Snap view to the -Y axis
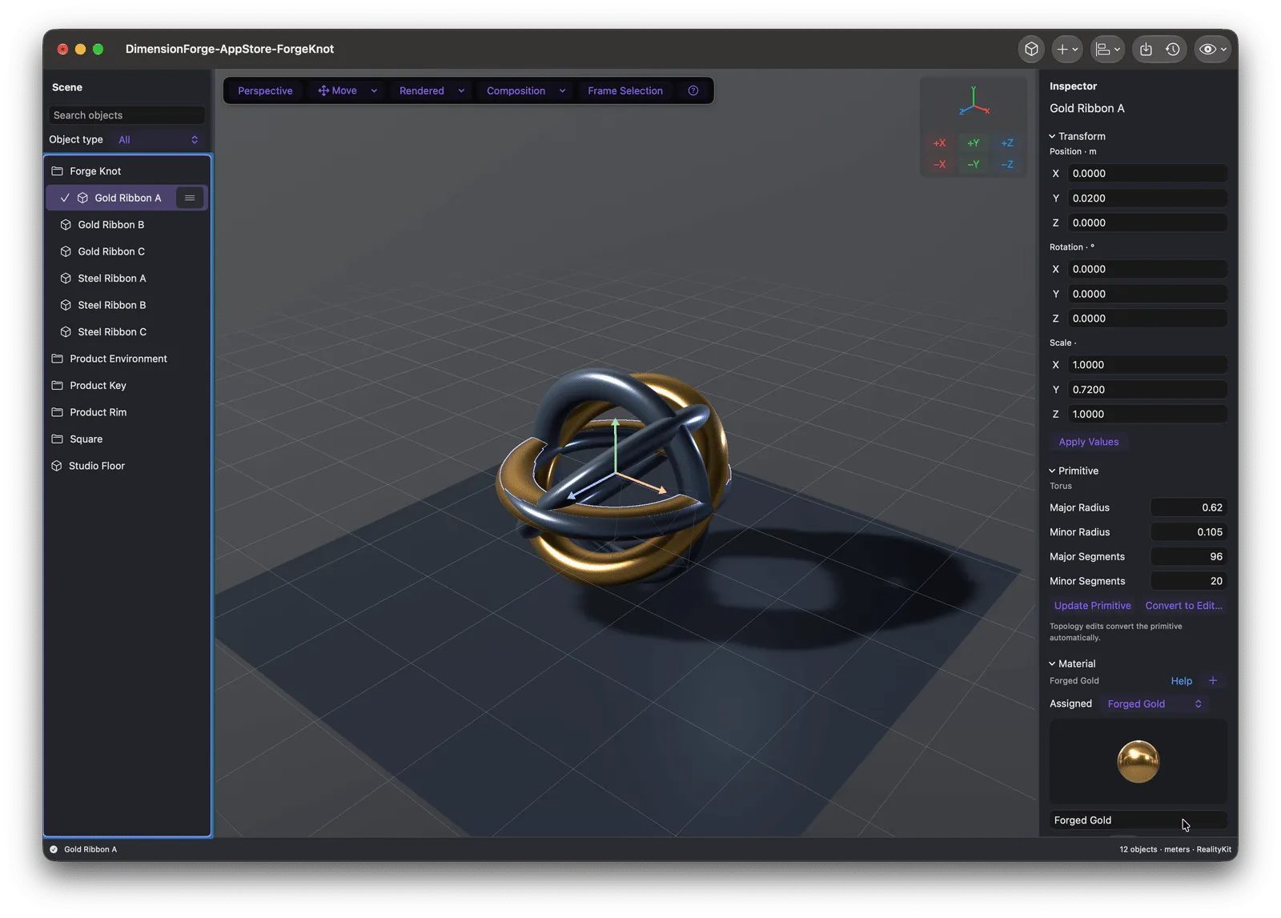This screenshot has height=918, width=1281. click(973, 164)
